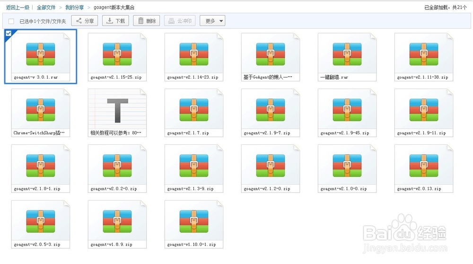Click the 云冲印 cloud print button

tap(180, 21)
